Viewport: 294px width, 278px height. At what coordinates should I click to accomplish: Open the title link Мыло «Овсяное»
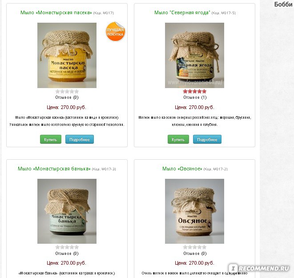click(x=182, y=169)
